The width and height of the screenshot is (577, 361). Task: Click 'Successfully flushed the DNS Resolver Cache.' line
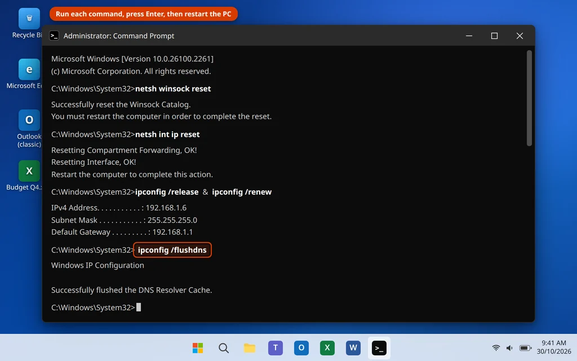[131, 290]
